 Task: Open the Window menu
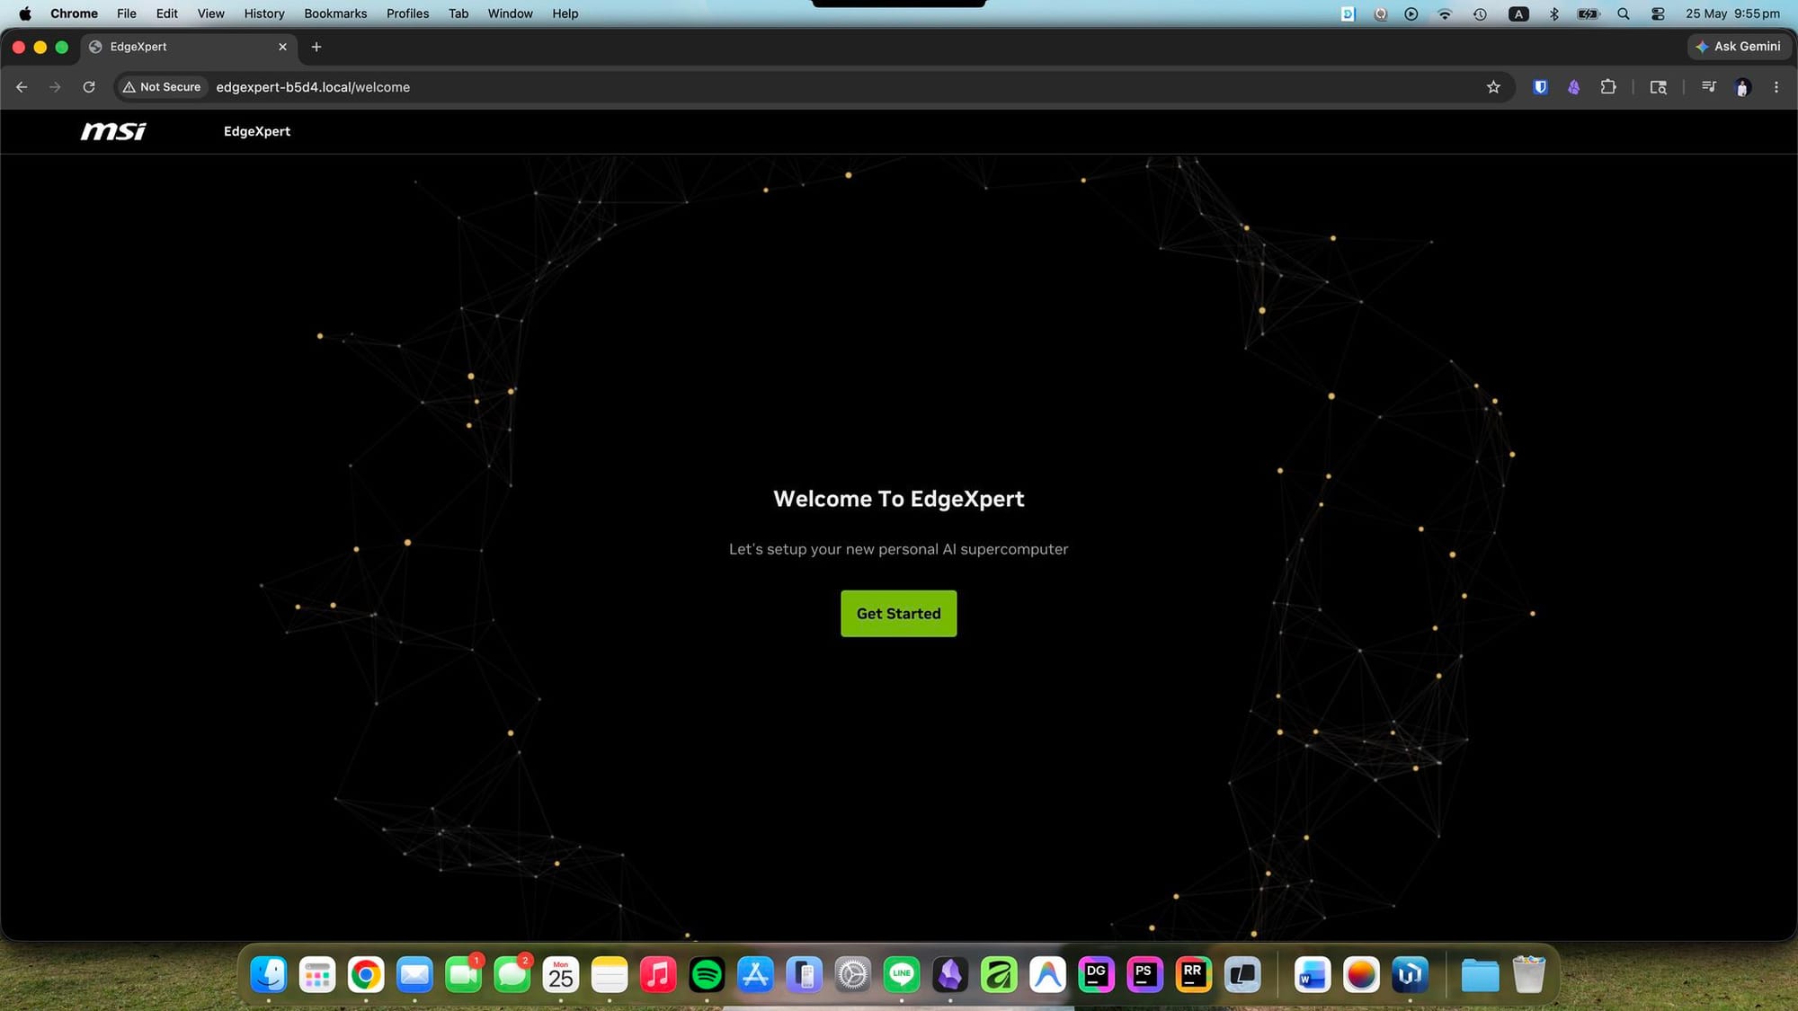coord(510,13)
